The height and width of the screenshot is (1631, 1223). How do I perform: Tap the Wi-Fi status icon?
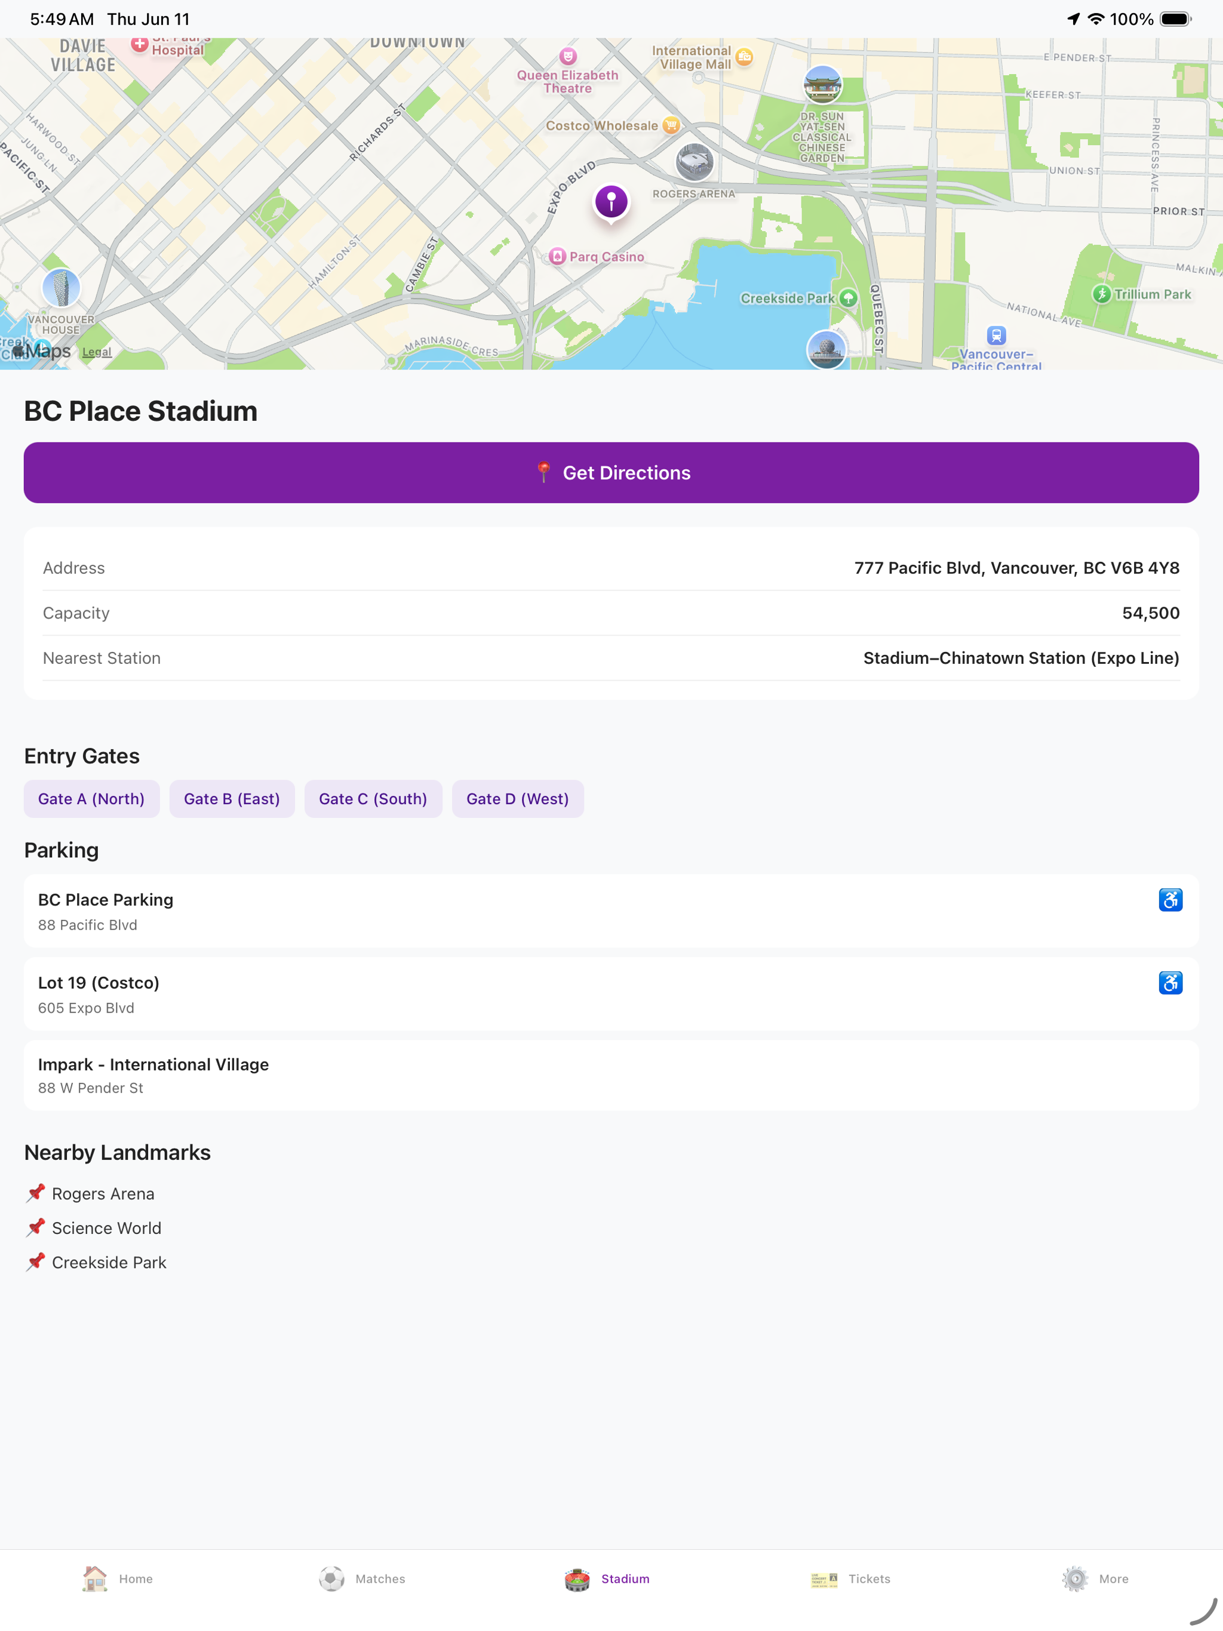[x=1096, y=19]
